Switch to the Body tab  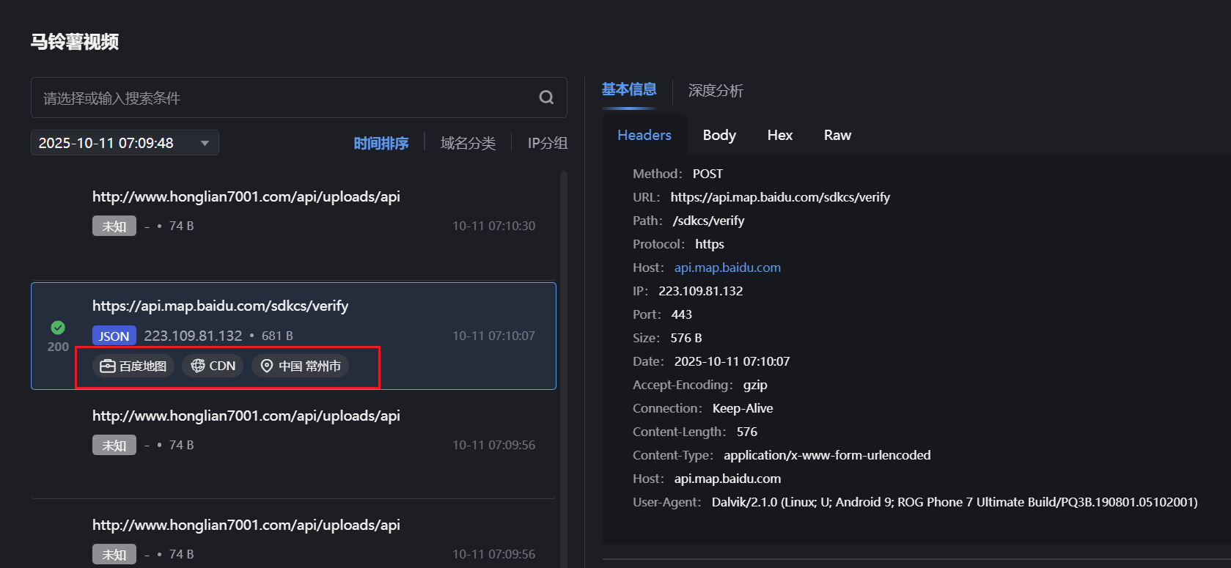tap(719, 135)
